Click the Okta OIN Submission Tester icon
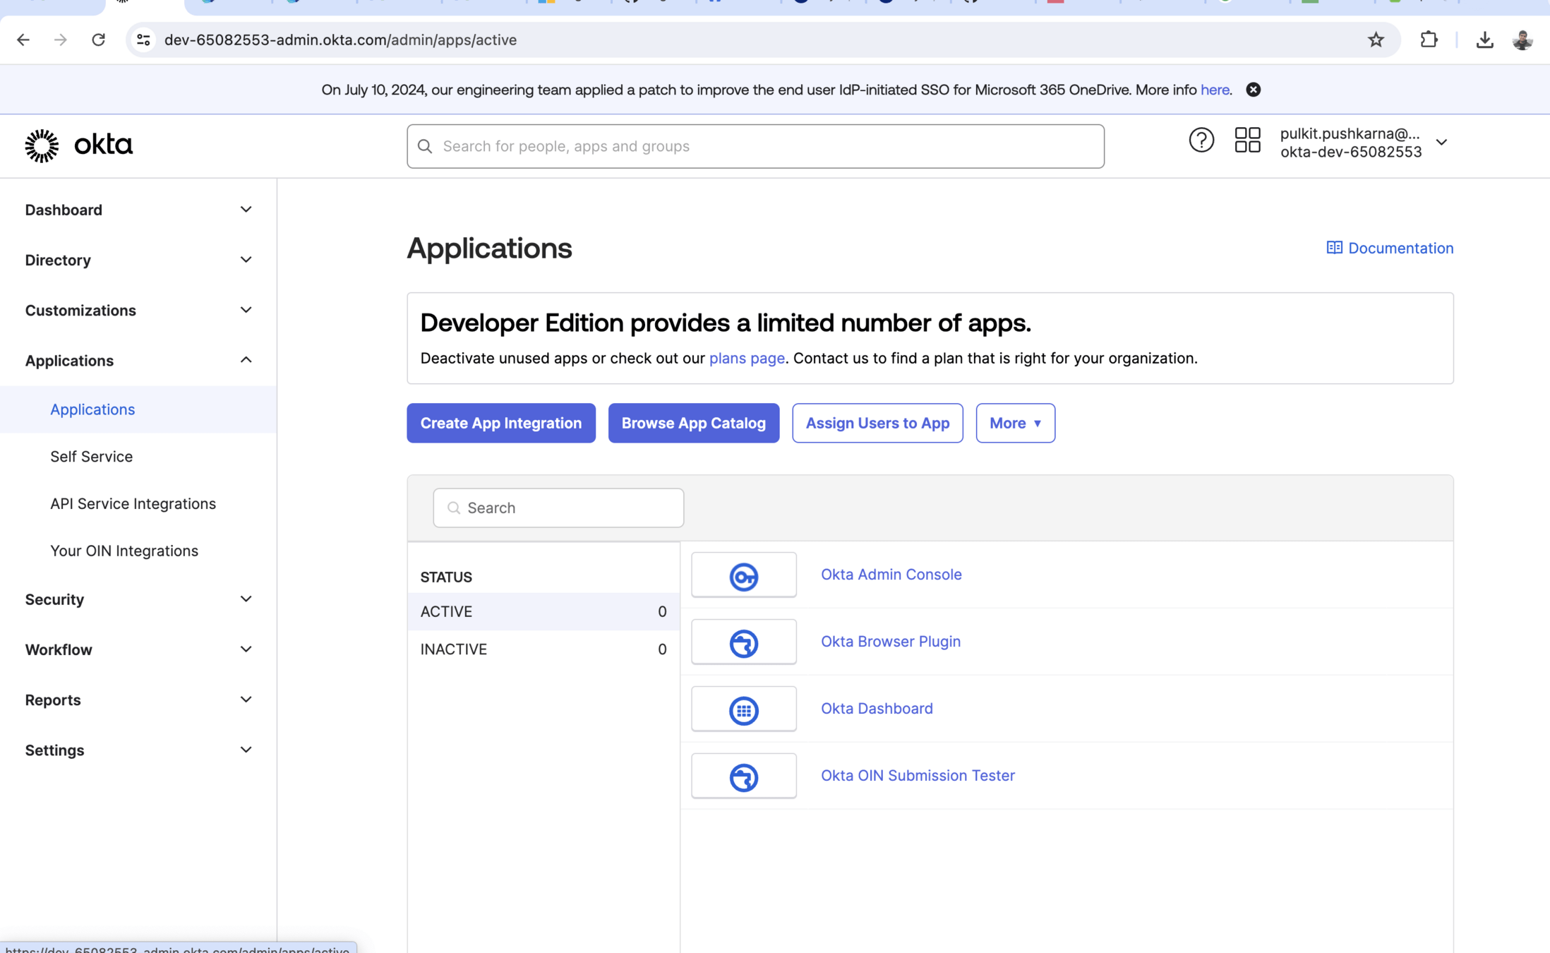This screenshot has width=1550, height=953. pyautogui.click(x=743, y=777)
